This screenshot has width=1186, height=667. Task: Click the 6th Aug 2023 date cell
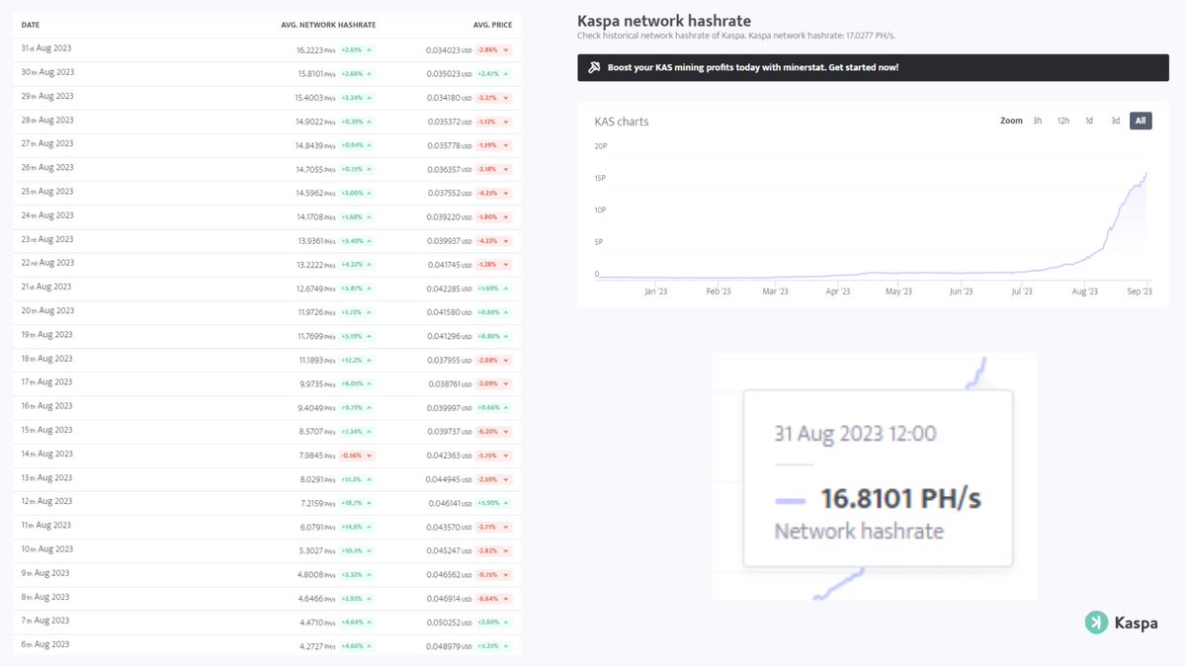tap(46, 644)
